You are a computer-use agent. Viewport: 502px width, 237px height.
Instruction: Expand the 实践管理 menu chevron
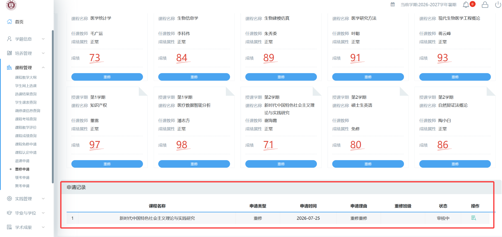(43, 199)
